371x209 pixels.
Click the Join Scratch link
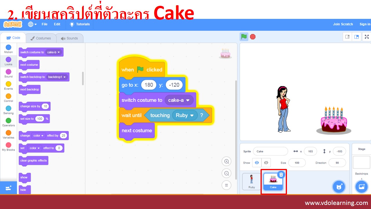[x=343, y=24]
